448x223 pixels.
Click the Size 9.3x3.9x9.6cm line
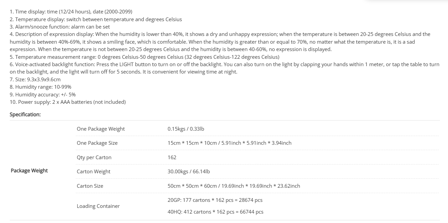tap(35, 80)
